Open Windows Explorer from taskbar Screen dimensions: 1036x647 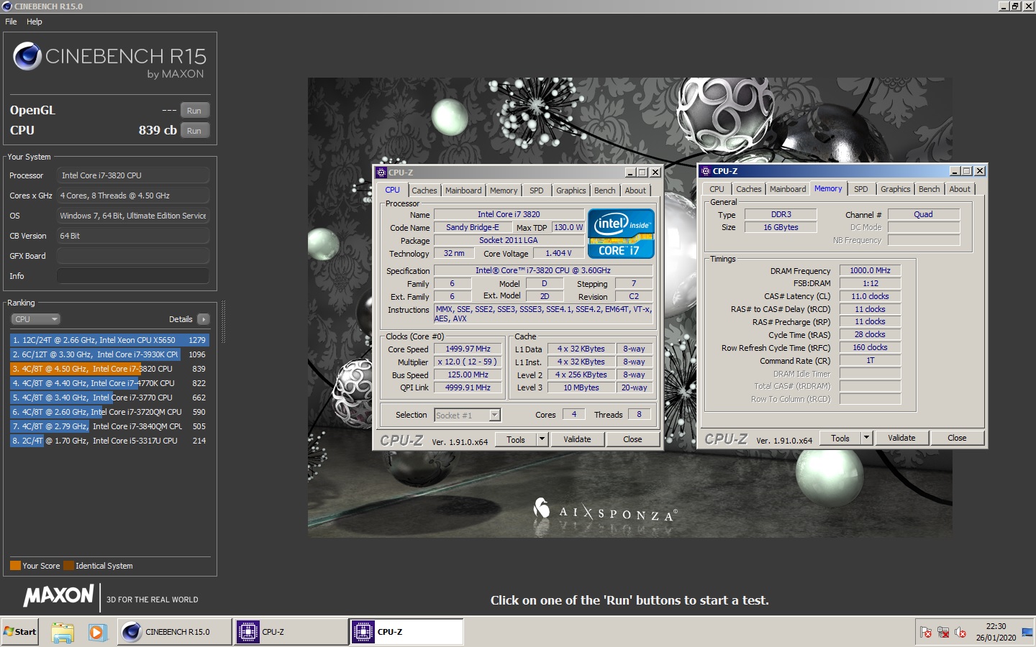(x=63, y=633)
